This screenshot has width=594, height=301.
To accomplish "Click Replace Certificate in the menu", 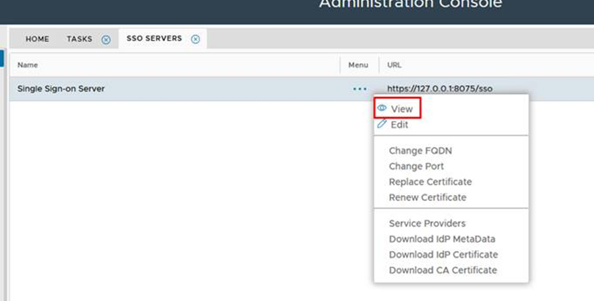I will (x=430, y=182).
